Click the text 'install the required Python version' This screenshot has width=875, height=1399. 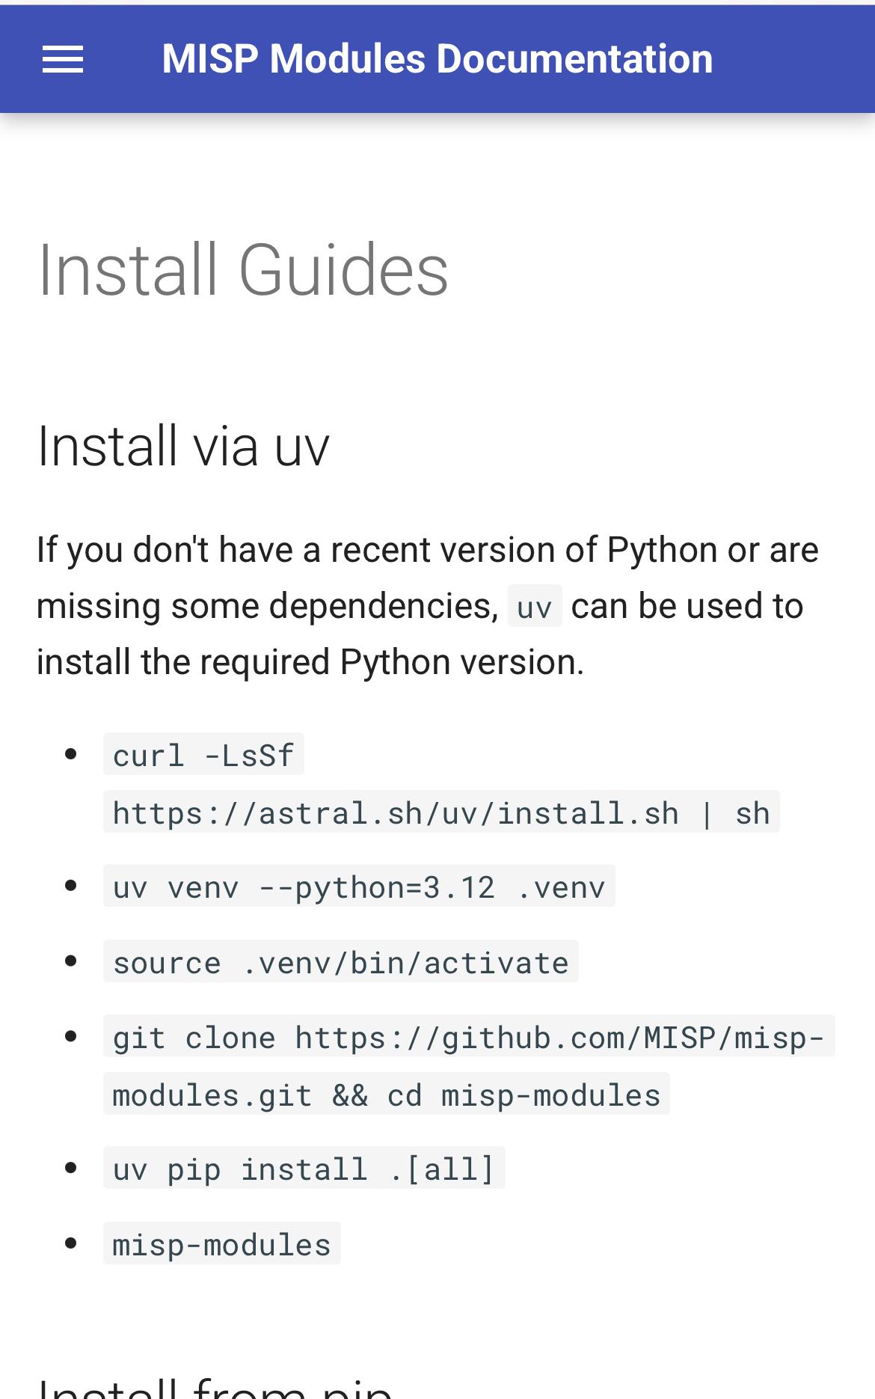coord(310,663)
